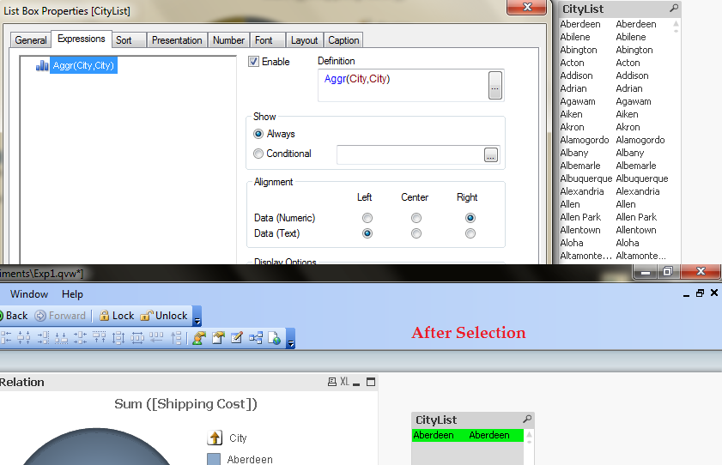
Task: Click the bar chart icon beside Aggr(City,City) expression
Action: tap(42, 65)
